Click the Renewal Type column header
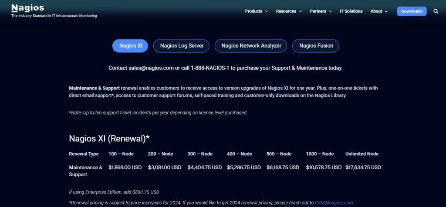The width and height of the screenshot is (446, 207). (x=84, y=154)
